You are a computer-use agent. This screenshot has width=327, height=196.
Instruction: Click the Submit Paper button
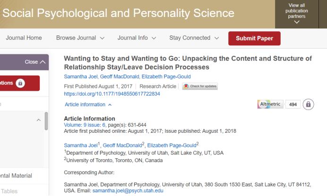[x=254, y=38]
